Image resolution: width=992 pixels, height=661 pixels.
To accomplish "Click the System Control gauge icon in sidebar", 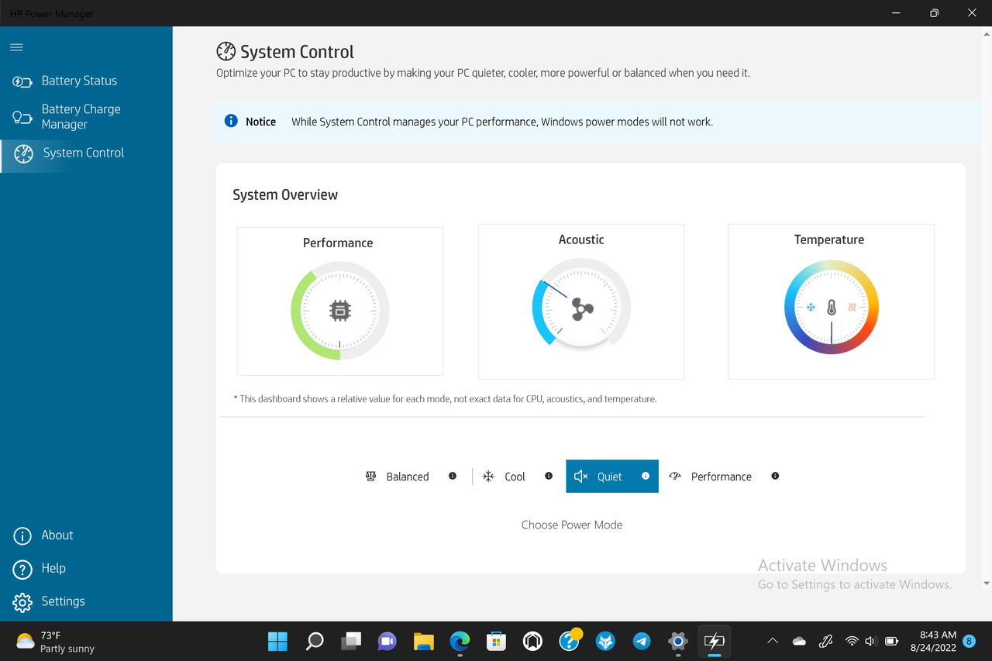I will pos(24,153).
